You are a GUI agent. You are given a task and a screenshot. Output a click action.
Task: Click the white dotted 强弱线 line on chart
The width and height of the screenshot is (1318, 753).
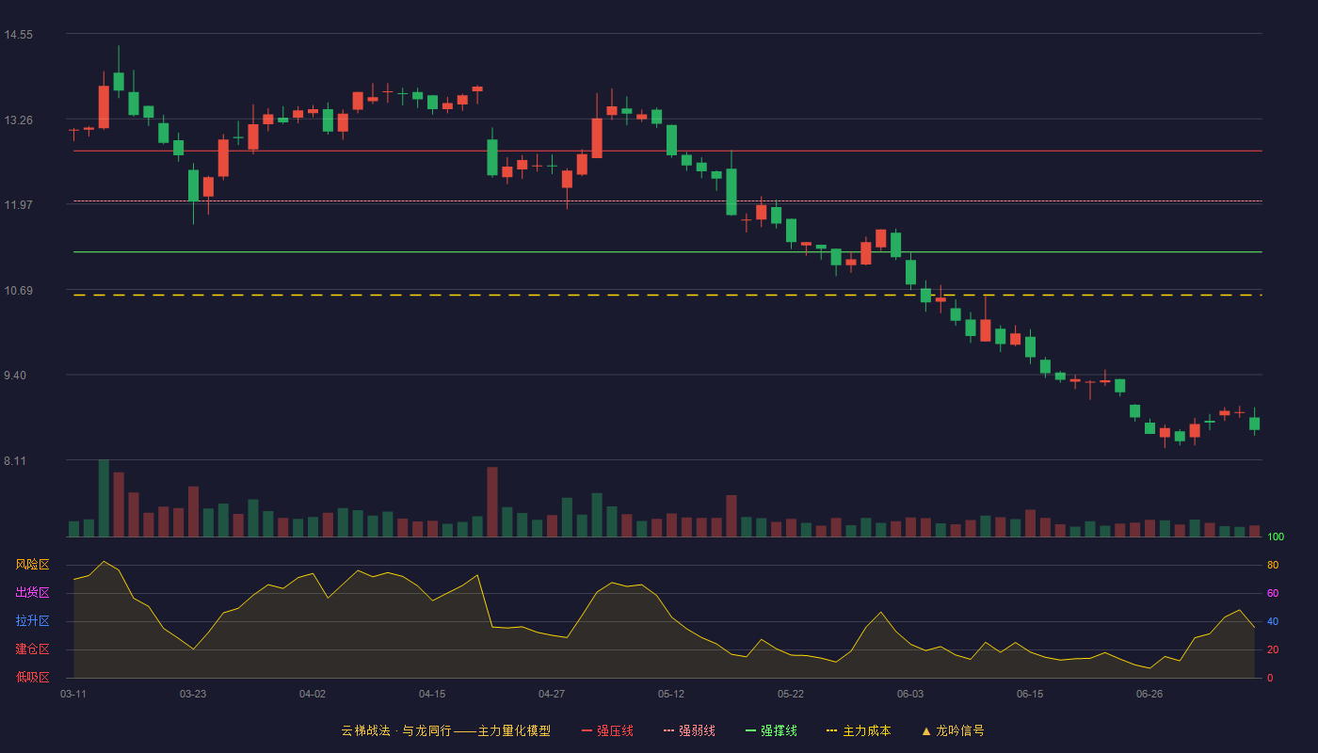pyautogui.click(x=667, y=200)
